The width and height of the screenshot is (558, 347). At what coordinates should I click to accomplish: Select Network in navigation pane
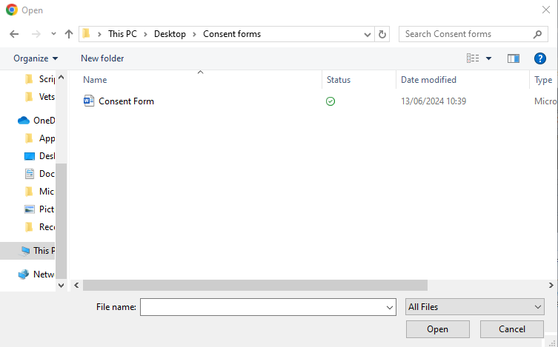tap(36, 274)
